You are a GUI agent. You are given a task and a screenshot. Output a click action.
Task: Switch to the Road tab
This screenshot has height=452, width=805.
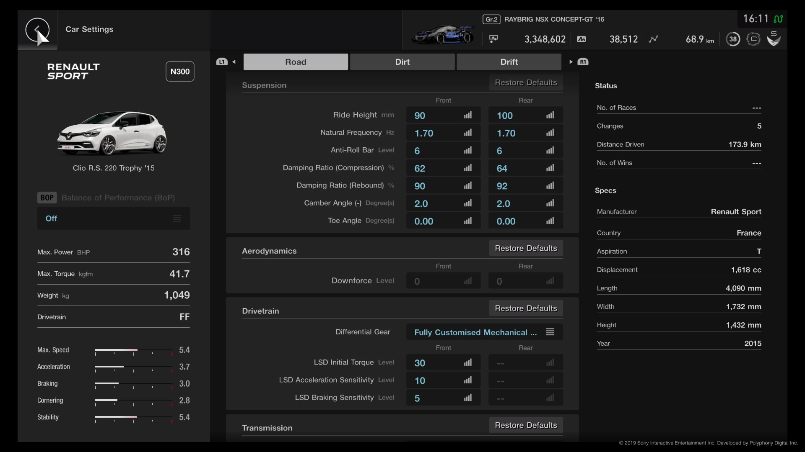pos(296,62)
